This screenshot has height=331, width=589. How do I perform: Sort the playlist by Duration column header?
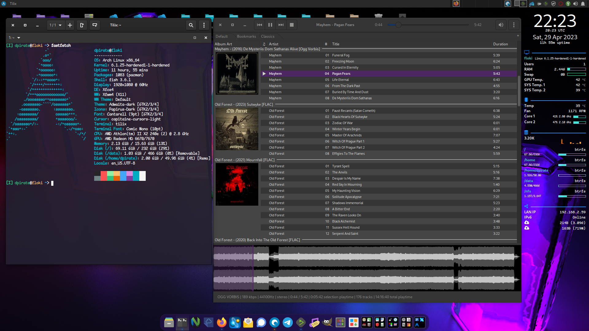tap(500, 44)
